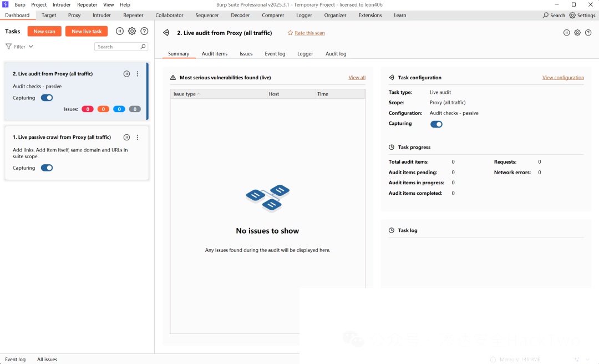Click the Burp Suite logo icon
Screen dimensions: 599x364
(x=6, y=4)
